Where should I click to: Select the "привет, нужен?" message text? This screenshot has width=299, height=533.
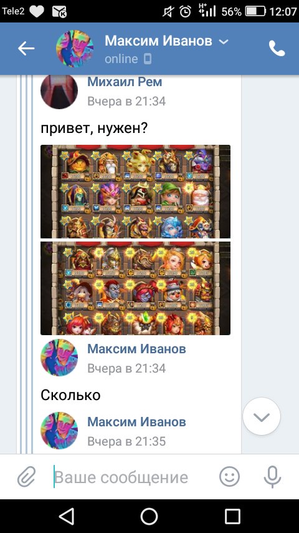pyautogui.click(x=94, y=129)
